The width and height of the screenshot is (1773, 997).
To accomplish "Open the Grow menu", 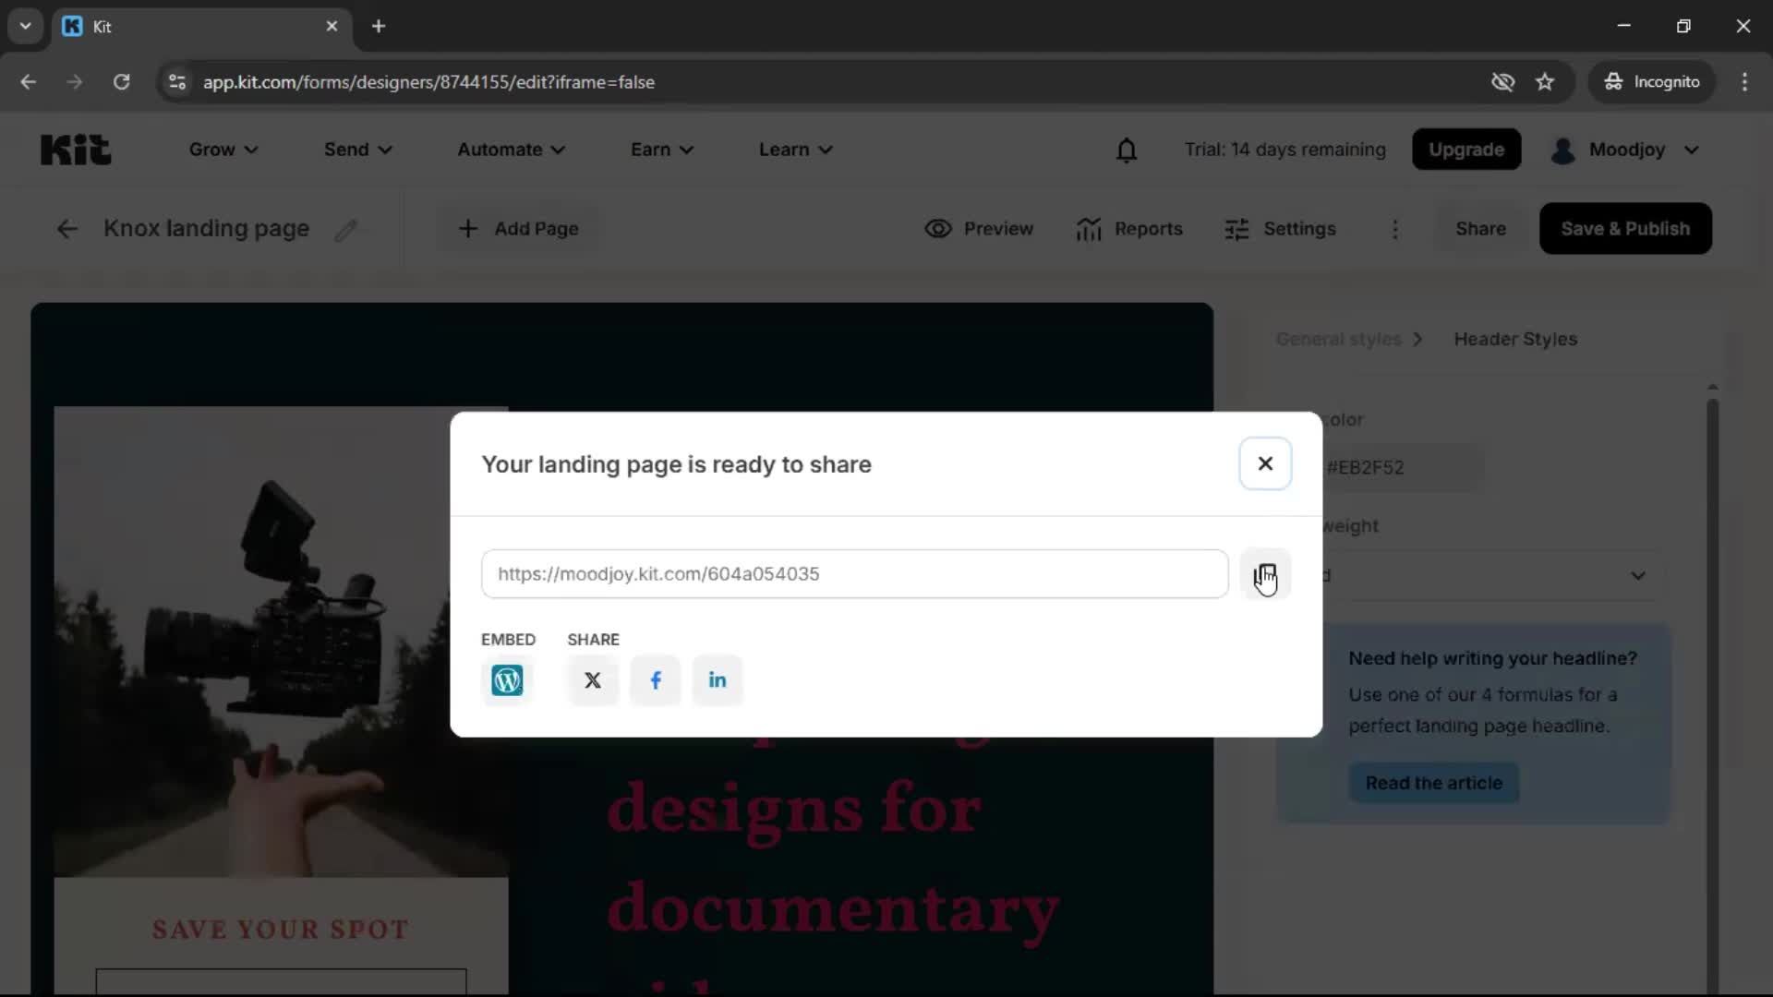I will pos(222,149).
